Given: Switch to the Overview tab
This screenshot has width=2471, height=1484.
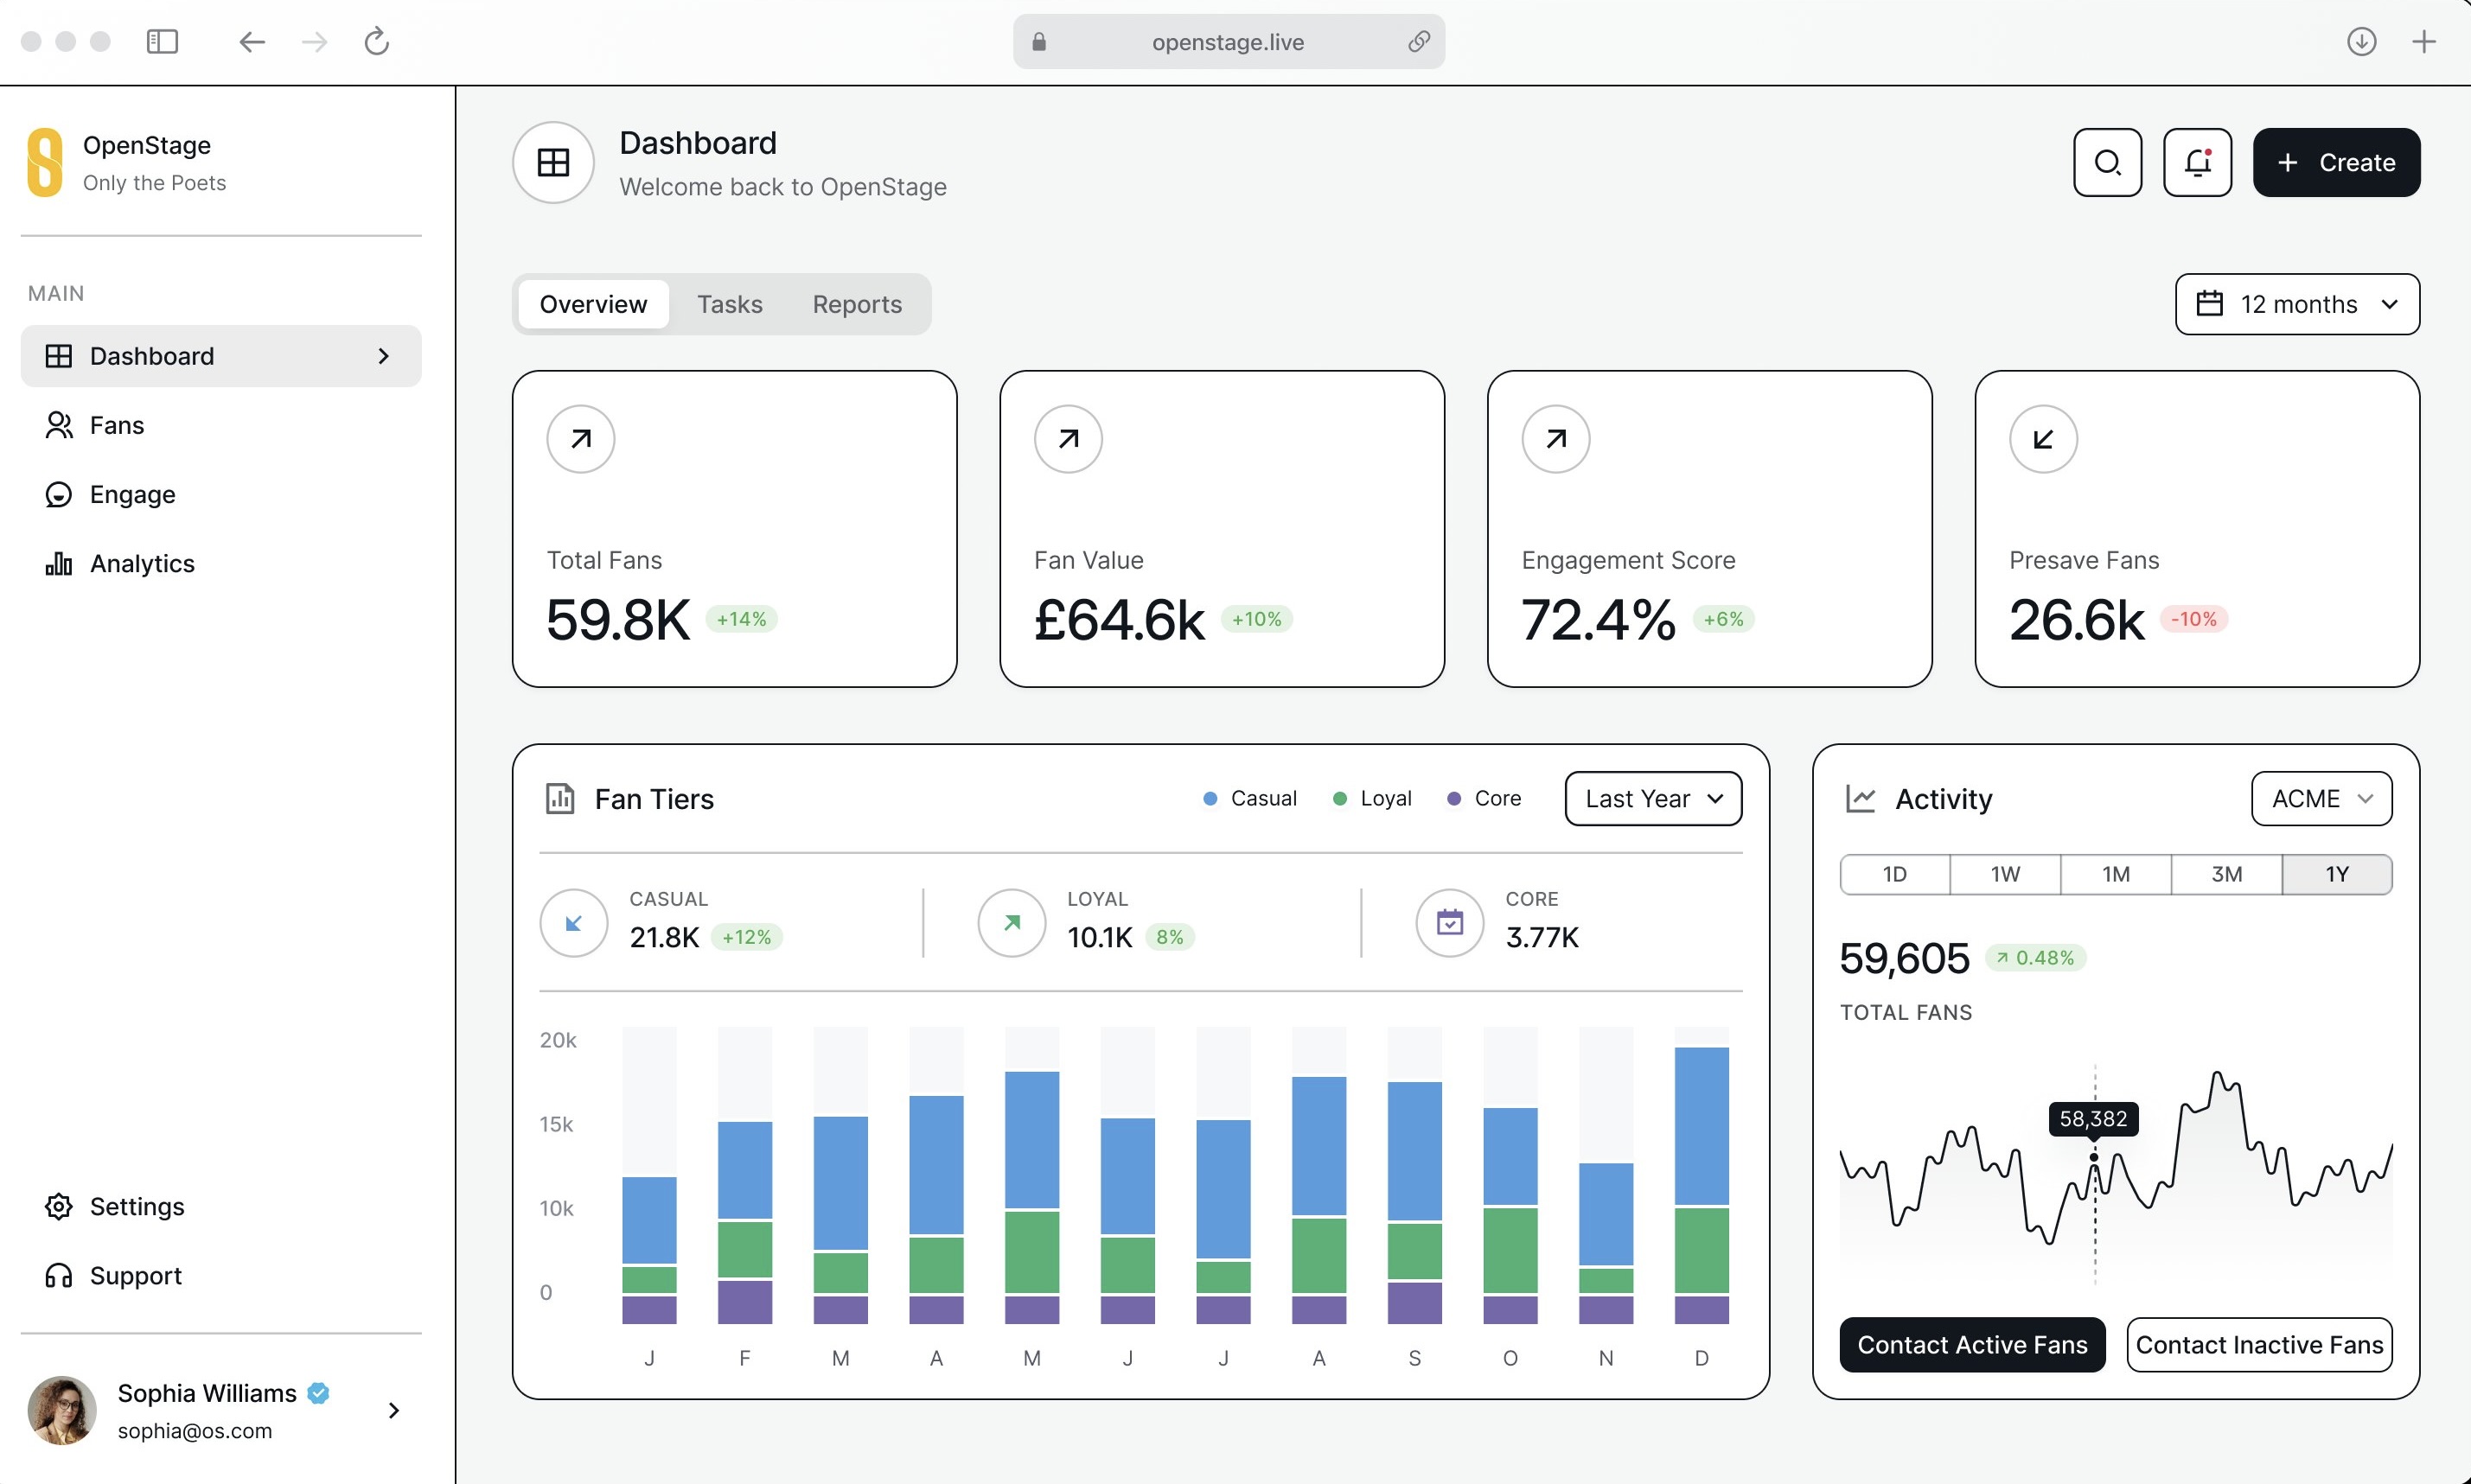Looking at the screenshot, I should 593,304.
